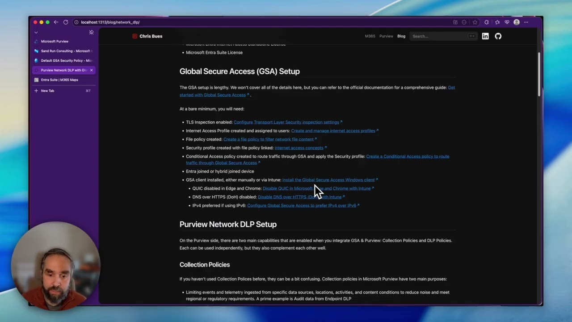Go to the Chris Bues home link
The height and width of the screenshot is (322, 572).
click(151, 36)
